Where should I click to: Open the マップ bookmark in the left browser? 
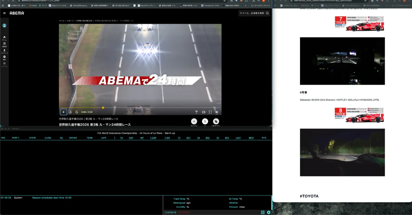(x=43, y=5)
